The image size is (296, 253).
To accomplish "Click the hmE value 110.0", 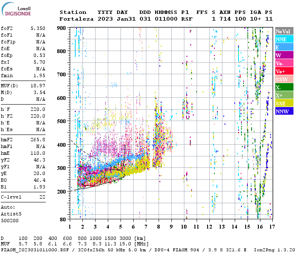I will tap(38, 153).
